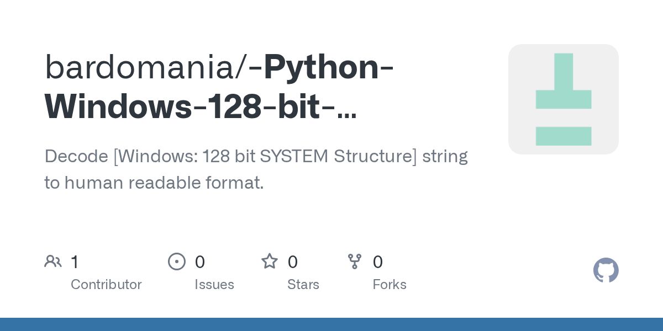Click the issues count 0
Viewport: 663px width, 331px height.
199,262
